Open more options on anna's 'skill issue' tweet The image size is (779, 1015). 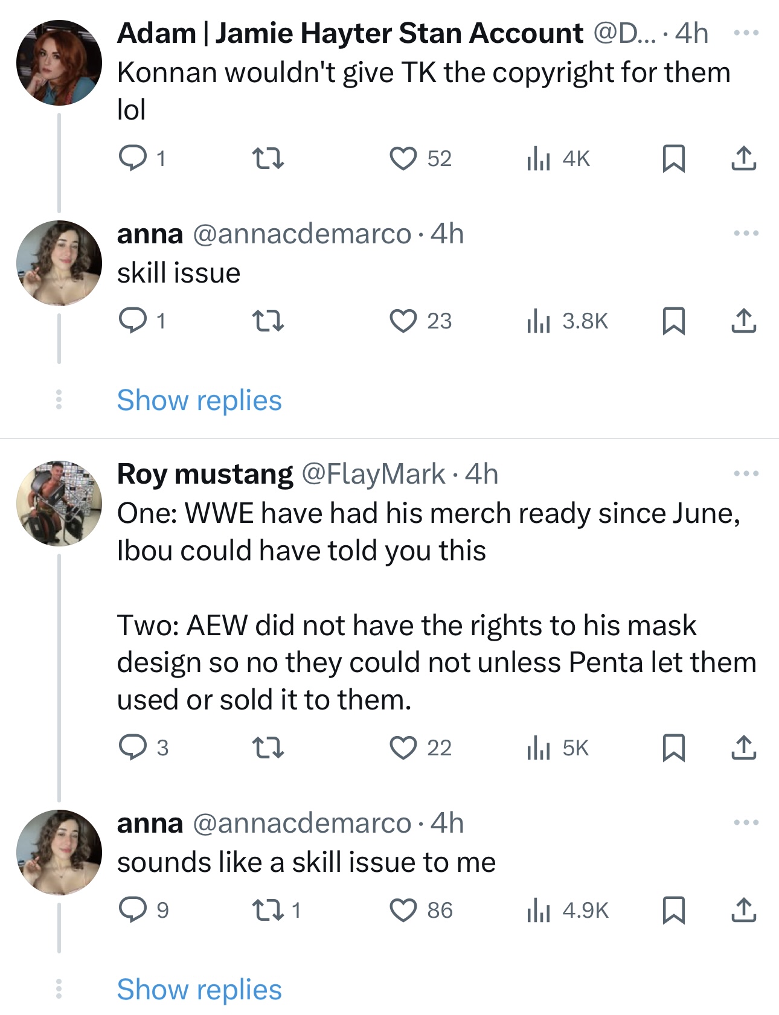[746, 233]
